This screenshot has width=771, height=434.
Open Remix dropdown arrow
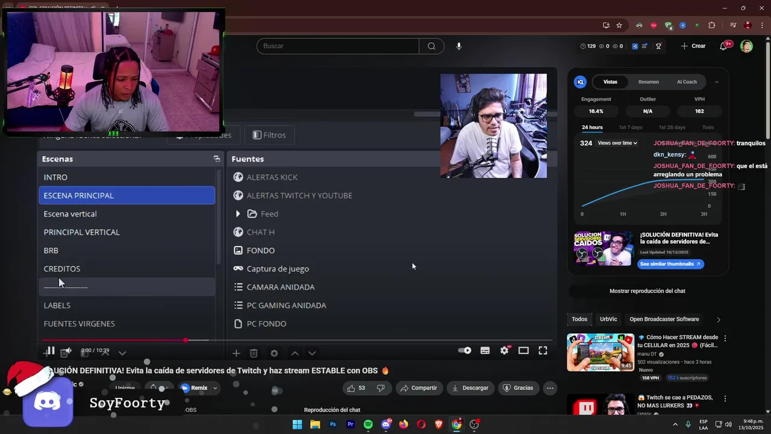coord(215,388)
